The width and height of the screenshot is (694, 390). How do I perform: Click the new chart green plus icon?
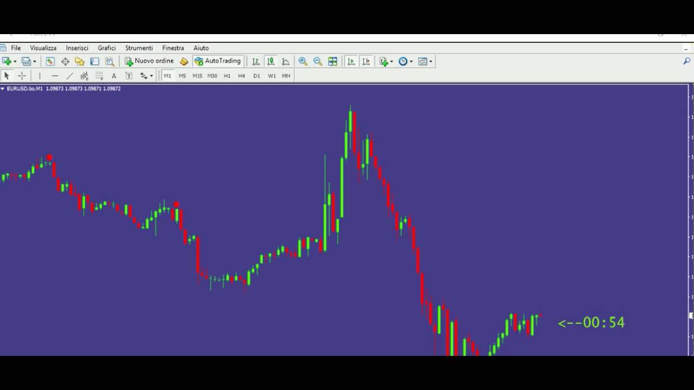click(7, 62)
